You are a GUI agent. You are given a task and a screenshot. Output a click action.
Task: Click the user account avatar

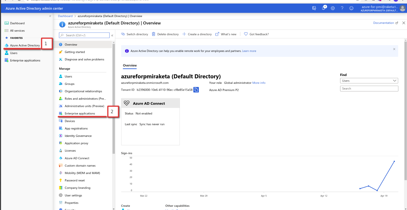(x=402, y=8)
